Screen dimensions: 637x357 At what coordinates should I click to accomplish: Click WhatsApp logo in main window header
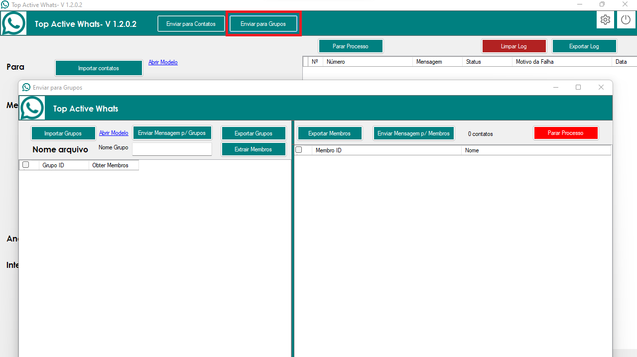click(x=14, y=23)
